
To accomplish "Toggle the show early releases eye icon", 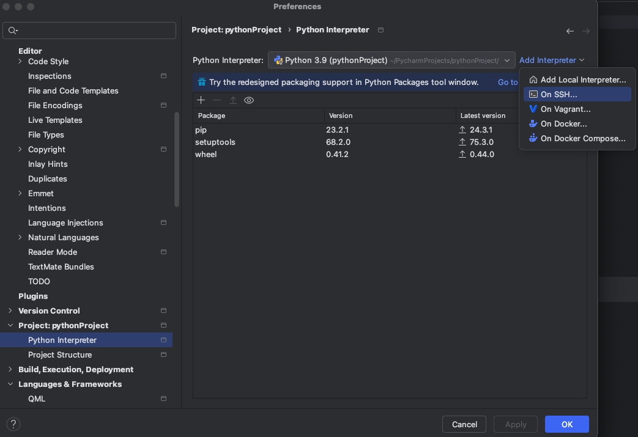I will coord(249,100).
